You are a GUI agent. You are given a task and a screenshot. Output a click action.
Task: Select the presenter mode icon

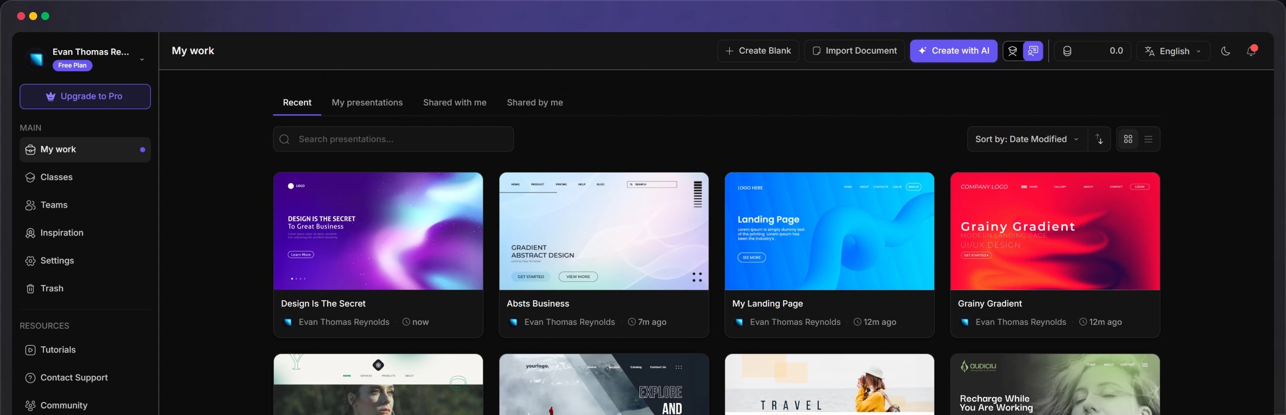point(1013,51)
